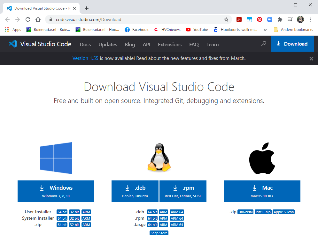This screenshot has height=241, width=318.
Task: Open the HVCnieuws bookmark
Action: click(167, 30)
